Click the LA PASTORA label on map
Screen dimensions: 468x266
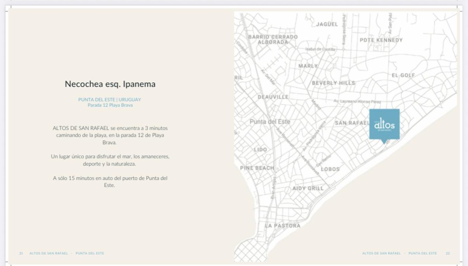pyautogui.click(x=282, y=225)
